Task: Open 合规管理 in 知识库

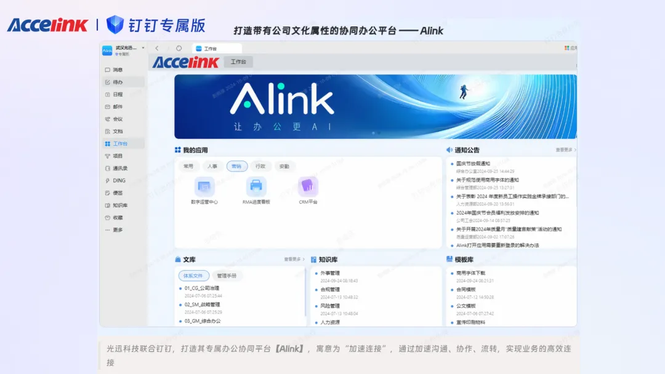Action: pyautogui.click(x=330, y=290)
